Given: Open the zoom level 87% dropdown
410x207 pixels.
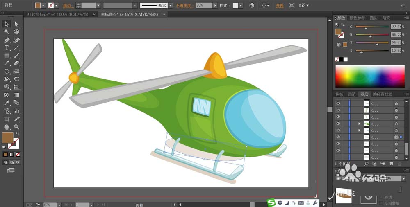Looking at the screenshot, I should point(59,205).
